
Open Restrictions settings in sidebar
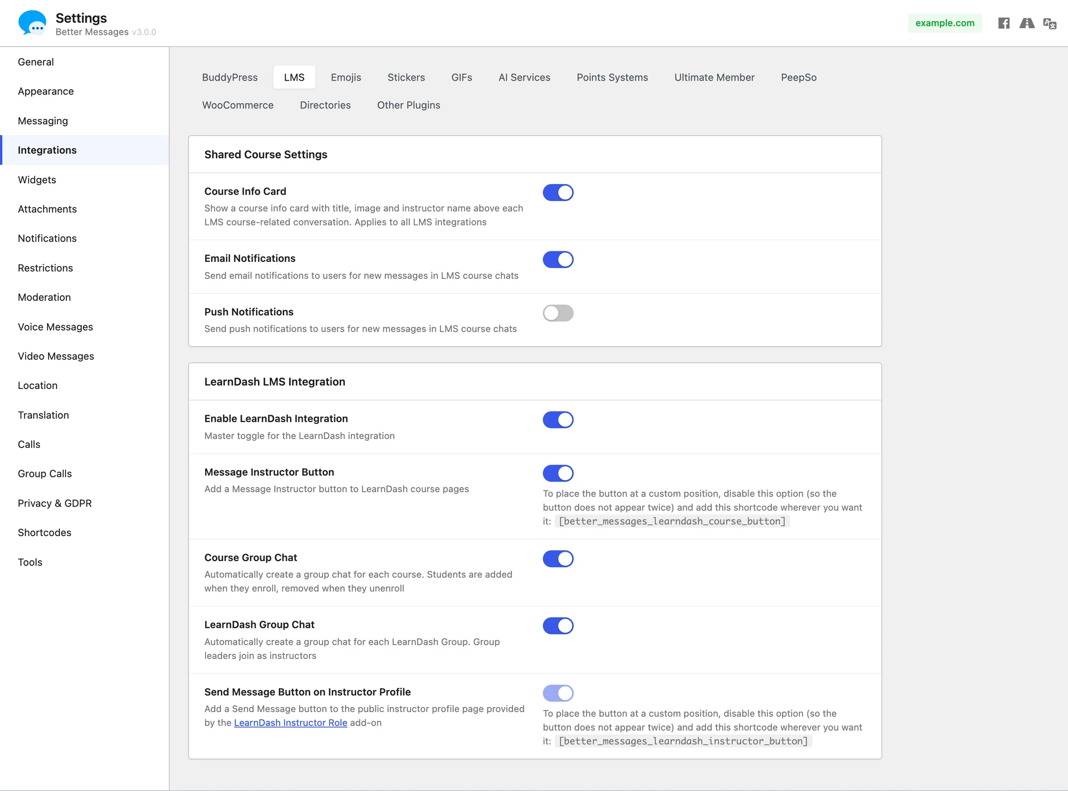click(x=84, y=268)
